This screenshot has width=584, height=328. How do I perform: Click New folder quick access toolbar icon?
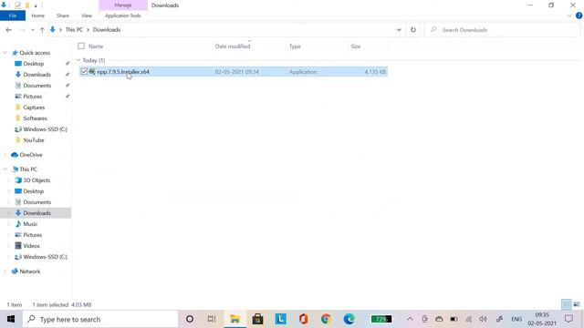coord(27,5)
